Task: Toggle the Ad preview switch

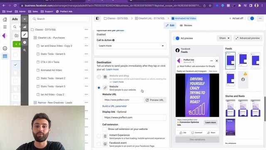Action: (176, 38)
